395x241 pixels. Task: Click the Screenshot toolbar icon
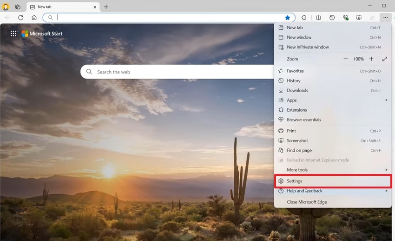pos(359,17)
